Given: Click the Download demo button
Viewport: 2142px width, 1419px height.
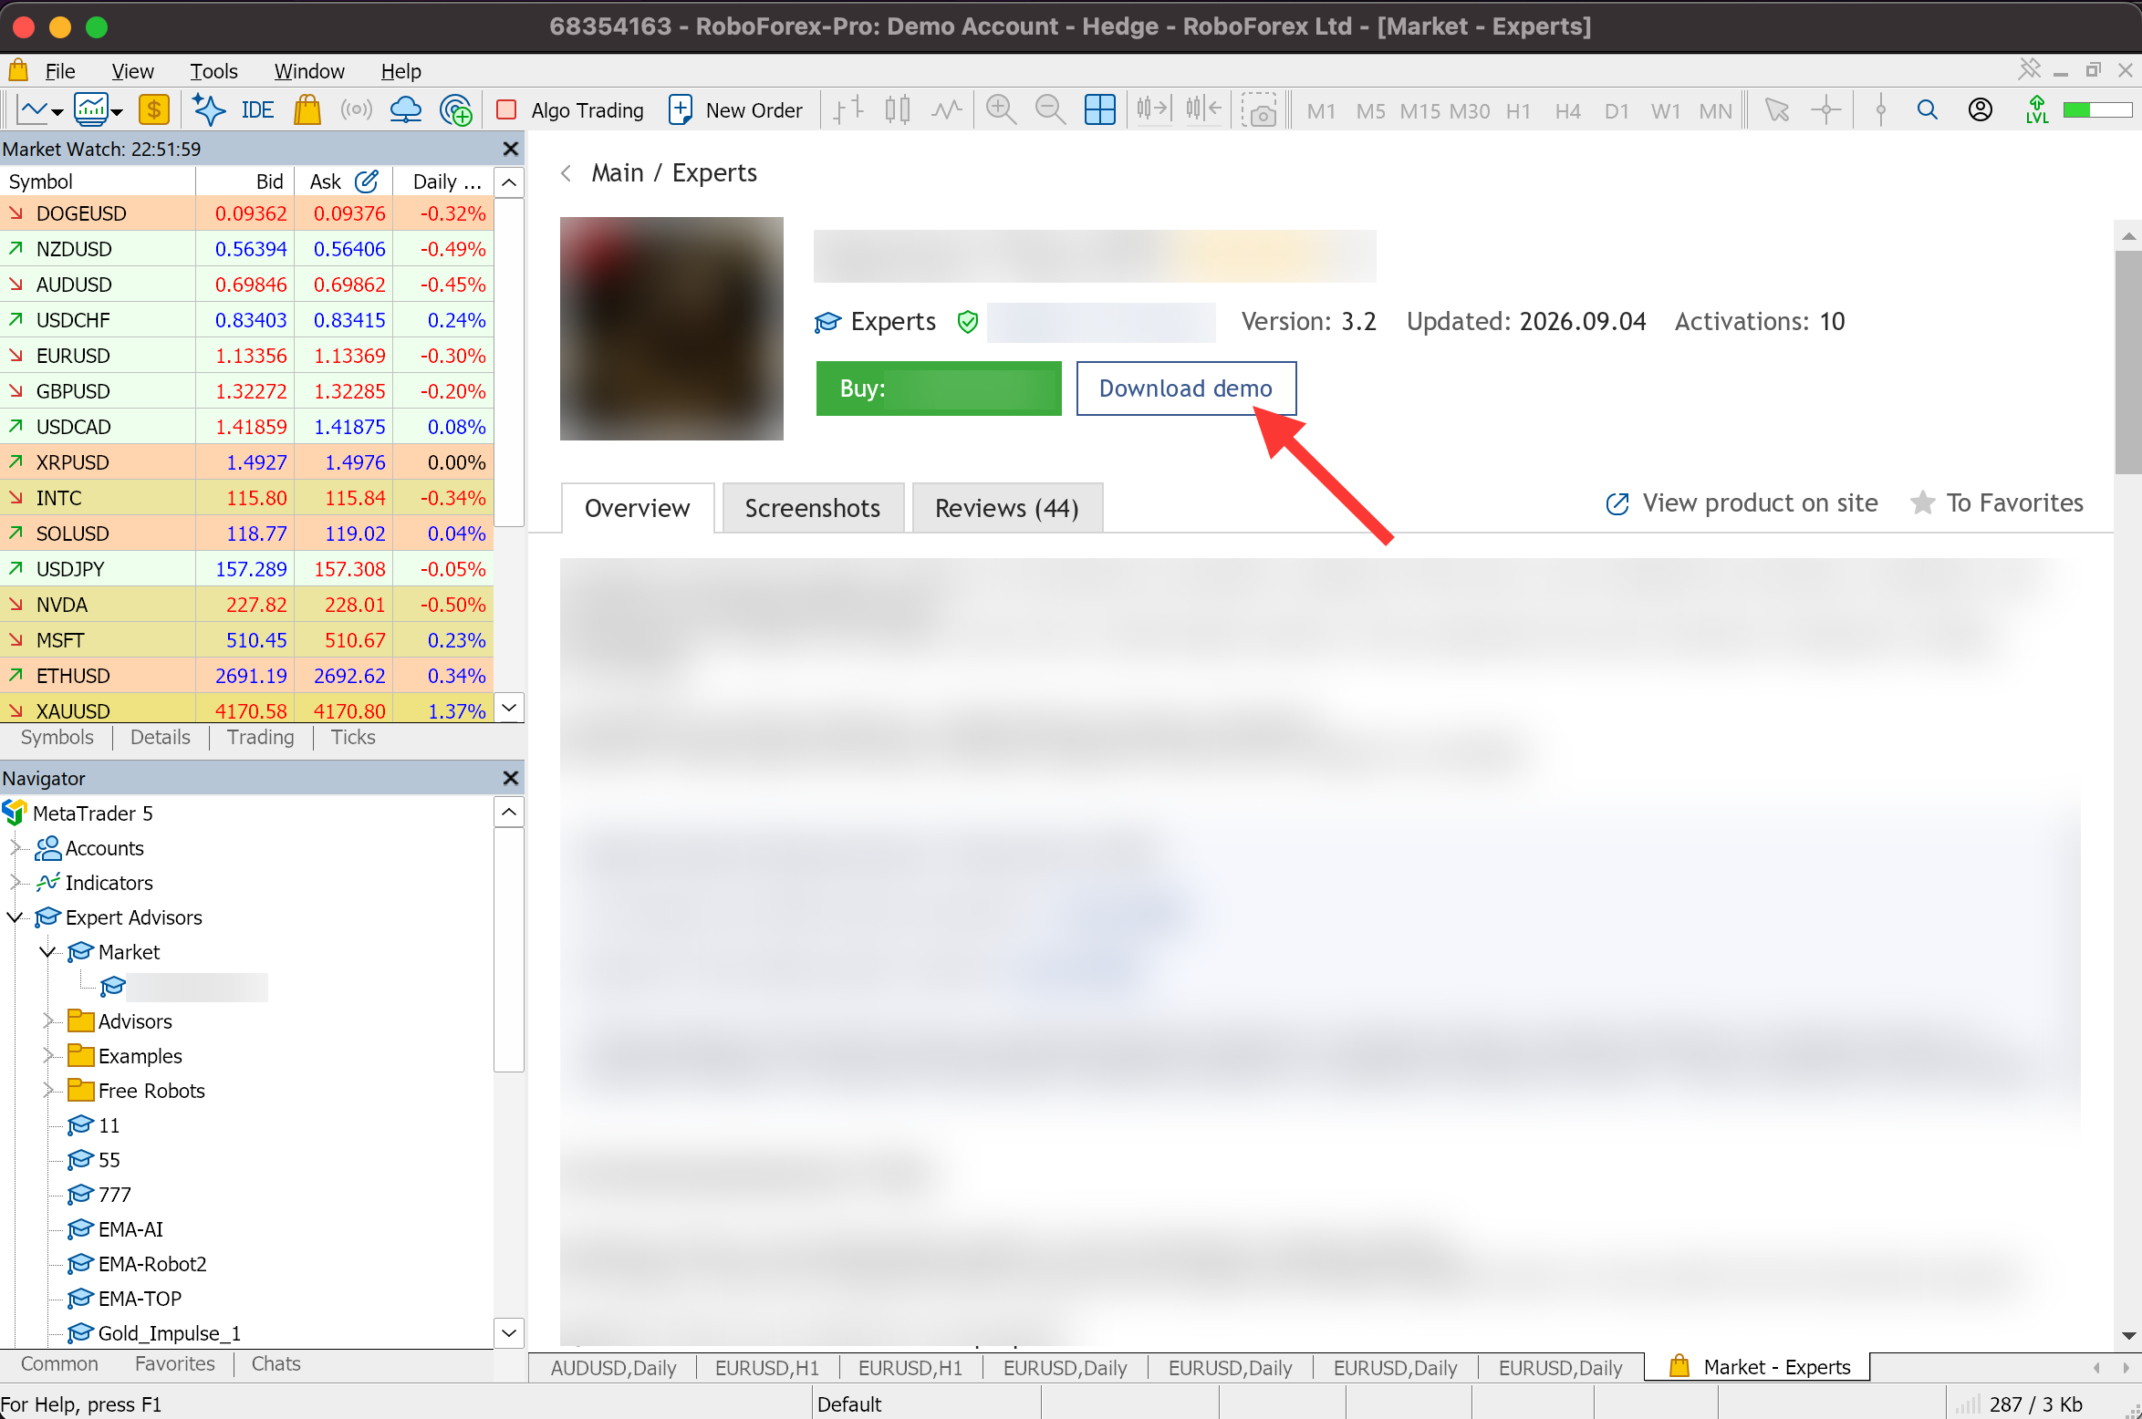Looking at the screenshot, I should 1186,388.
